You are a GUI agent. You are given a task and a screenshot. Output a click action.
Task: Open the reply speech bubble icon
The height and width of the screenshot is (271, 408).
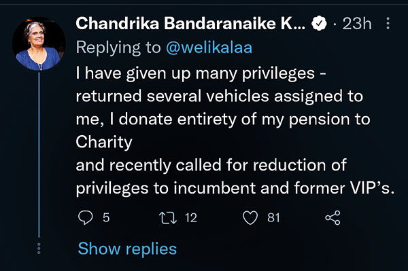(86, 218)
